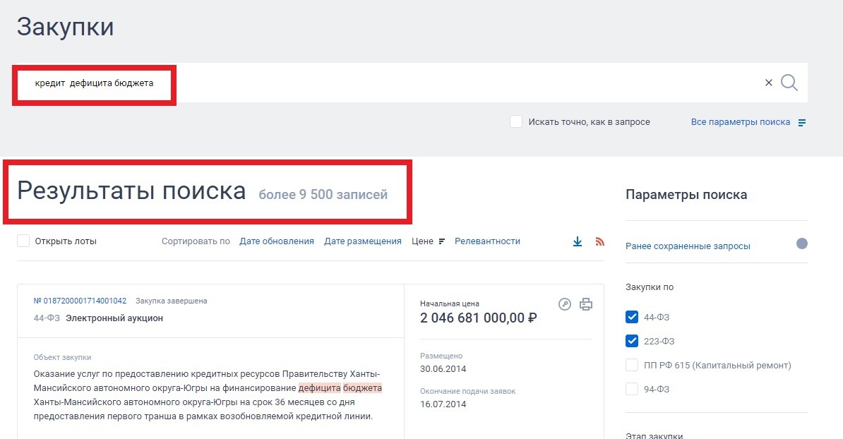Click the magnifying glass search icon
The width and height of the screenshot is (843, 439).
point(789,83)
